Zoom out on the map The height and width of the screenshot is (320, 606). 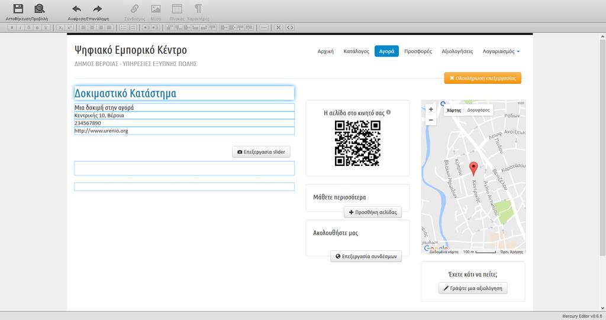click(431, 120)
